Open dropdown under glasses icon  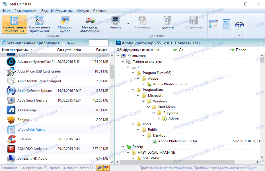[239, 35]
